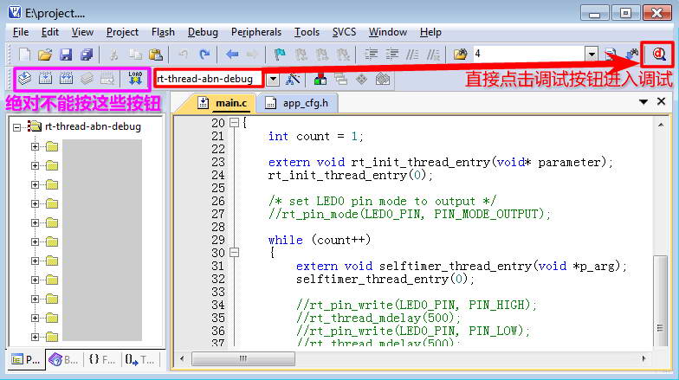Screen dimensions: 679x380
Task: Save the current file via toolbar
Action: [x=66, y=54]
